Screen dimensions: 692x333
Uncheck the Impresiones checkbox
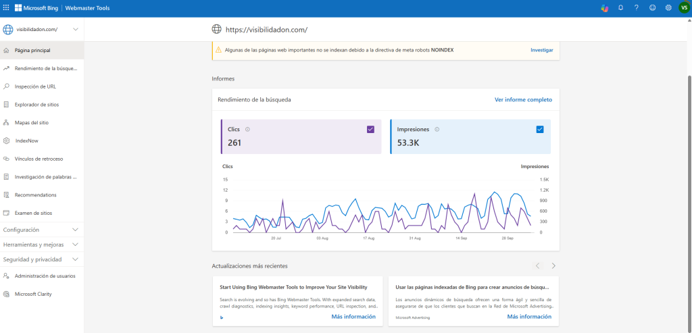pyautogui.click(x=539, y=129)
